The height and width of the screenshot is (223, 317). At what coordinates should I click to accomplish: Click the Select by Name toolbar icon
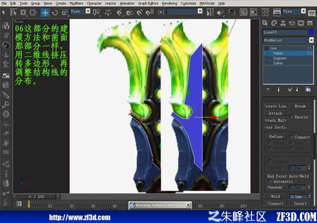point(13,12)
